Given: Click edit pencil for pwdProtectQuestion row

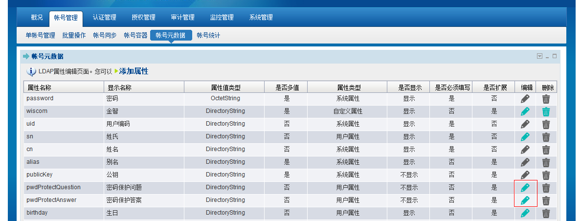Looking at the screenshot, I should [x=525, y=188].
